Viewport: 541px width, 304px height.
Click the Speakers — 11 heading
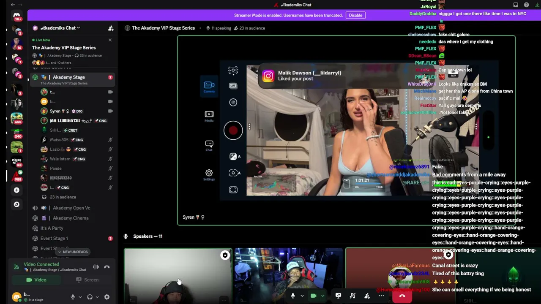click(148, 236)
